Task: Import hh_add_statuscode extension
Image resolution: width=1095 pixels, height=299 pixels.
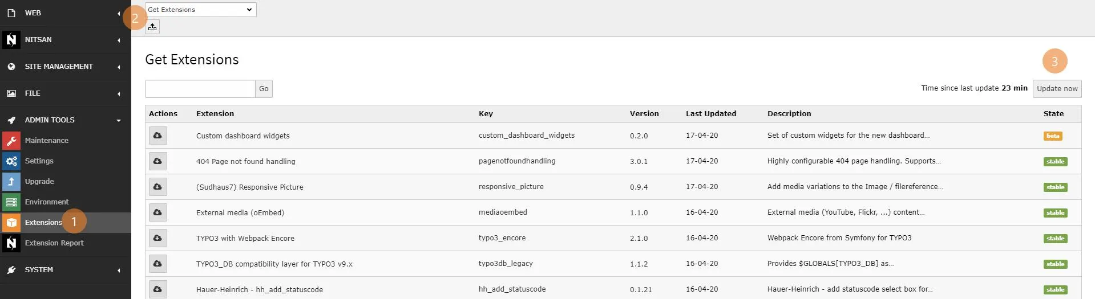Action: 157,289
